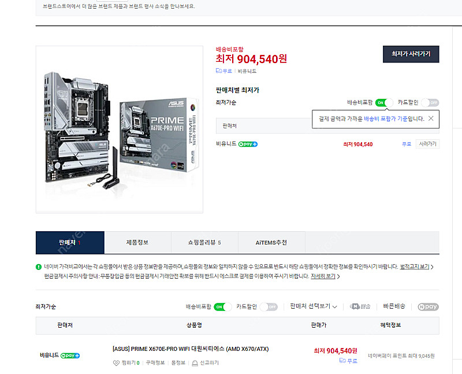Click the 무료 shipping label in top seller row
Screen dimensions: 462x374
[x=407, y=144]
